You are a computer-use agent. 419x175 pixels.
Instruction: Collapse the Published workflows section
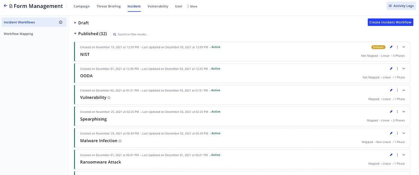[75, 34]
